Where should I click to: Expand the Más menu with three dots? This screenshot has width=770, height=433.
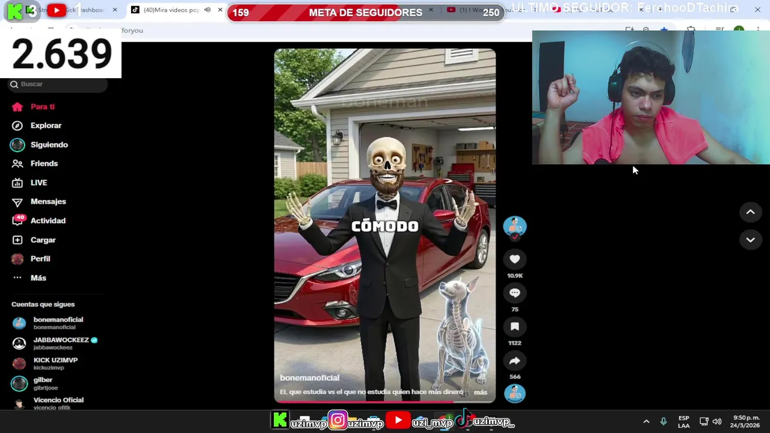pyautogui.click(x=29, y=278)
